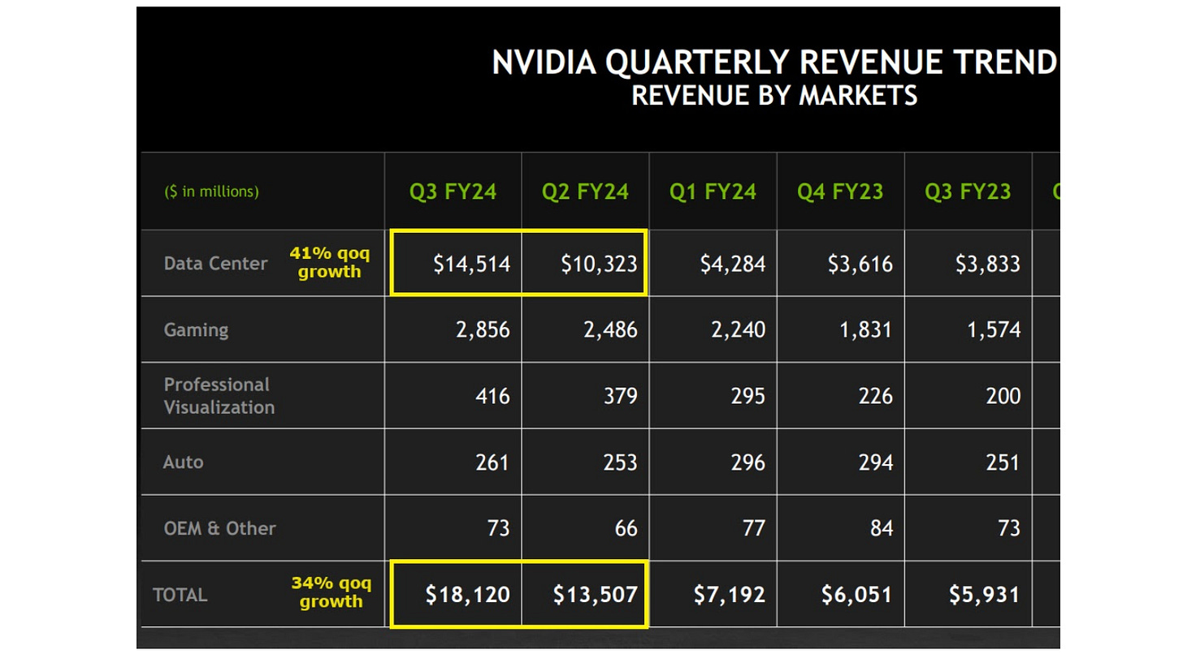This screenshot has width=1183, height=654.
Task: Click the 77 OEM & Other value
Action: (x=754, y=528)
